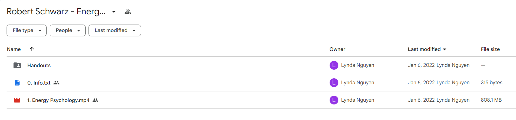Viewport: 516px width, 120px height.
Task: Click Lynda Nguyen avatar in Handouts row
Action: 334,65
